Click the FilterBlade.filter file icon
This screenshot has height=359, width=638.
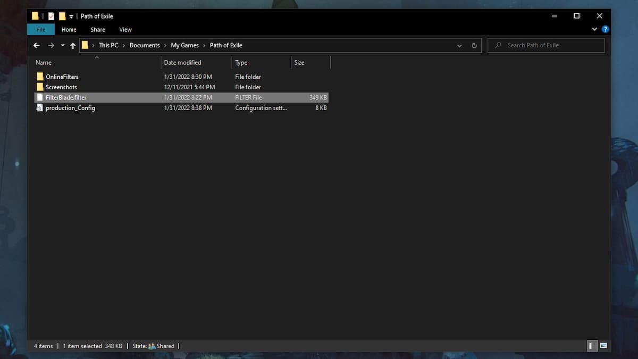tap(40, 97)
